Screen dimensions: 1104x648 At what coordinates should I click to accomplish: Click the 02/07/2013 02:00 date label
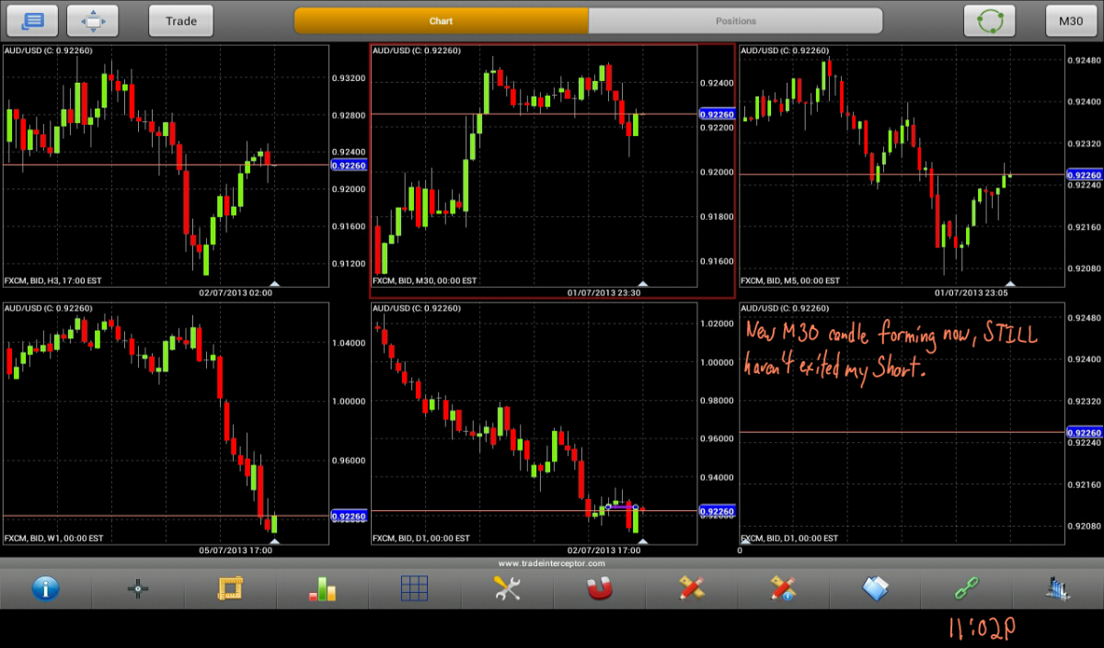coord(236,293)
